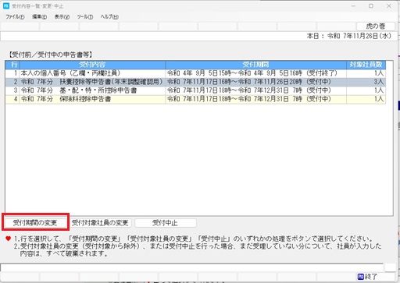The image size is (400, 283).
Task: Click the bottom status input bar
Action: (x=191, y=267)
